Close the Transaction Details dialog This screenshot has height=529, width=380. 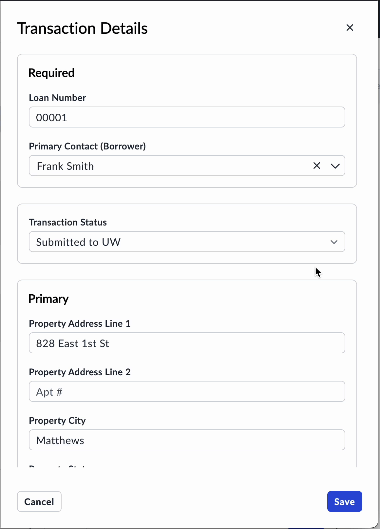[x=350, y=28]
